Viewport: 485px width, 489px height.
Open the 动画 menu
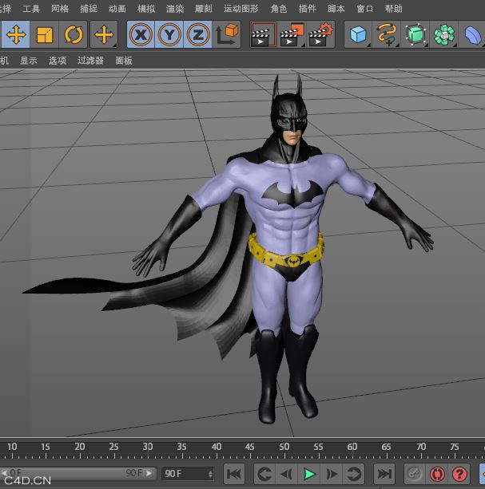[117, 9]
